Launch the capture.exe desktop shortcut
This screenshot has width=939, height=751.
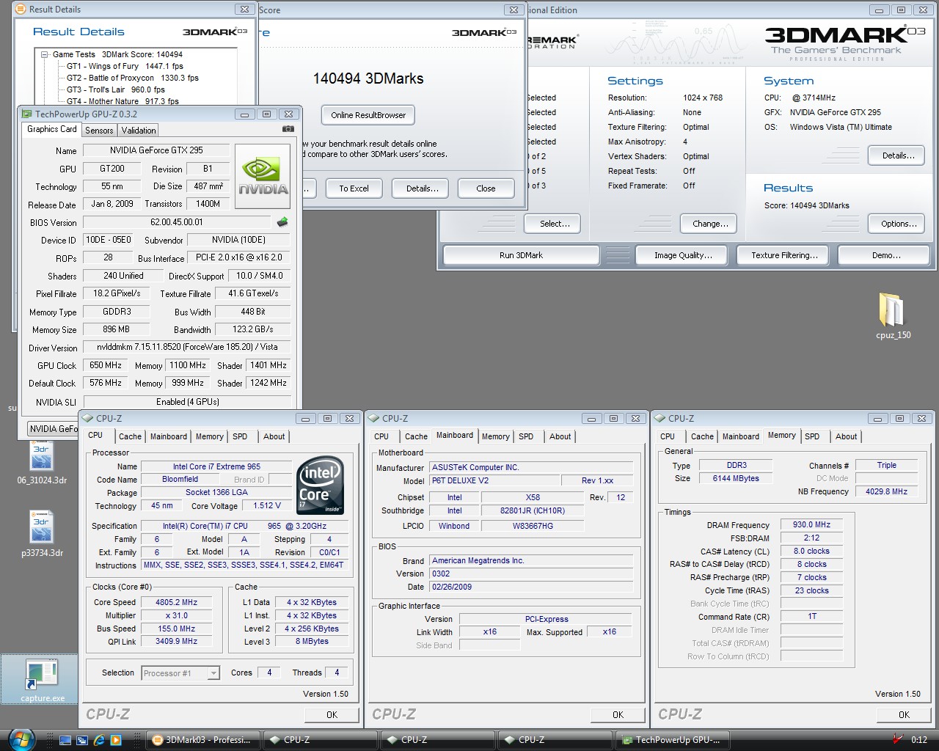tap(42, 680)
